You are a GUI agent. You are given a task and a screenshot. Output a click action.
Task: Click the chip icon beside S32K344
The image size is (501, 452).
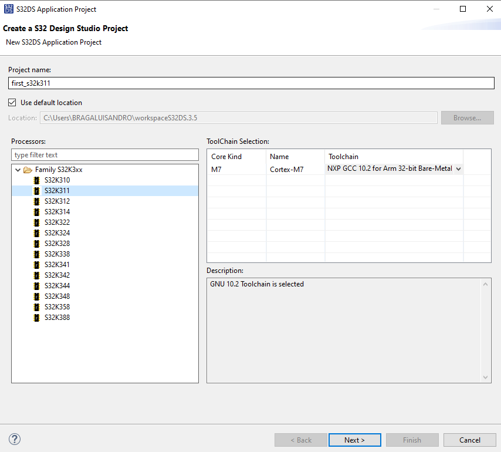tap(36, 285)
